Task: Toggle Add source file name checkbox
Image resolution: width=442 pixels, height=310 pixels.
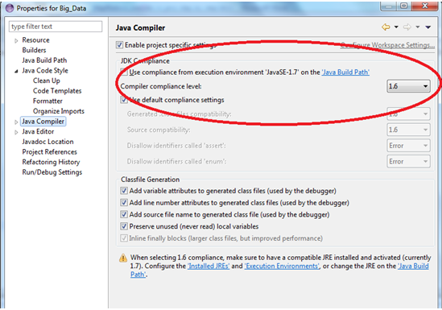Action: tap(124, 214)
